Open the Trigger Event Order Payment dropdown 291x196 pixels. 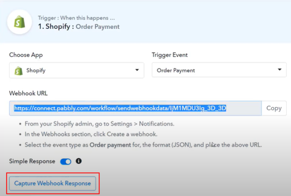[219, 70]
